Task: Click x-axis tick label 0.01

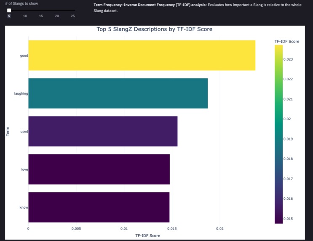Action: [x=124, y=229]
